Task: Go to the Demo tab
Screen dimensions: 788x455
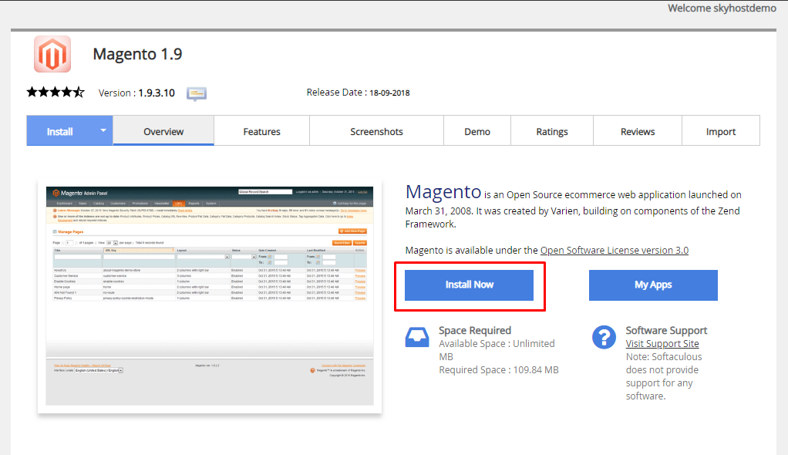Action: [477, 131]
